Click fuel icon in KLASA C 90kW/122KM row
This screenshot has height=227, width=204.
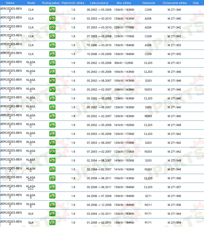pyautogui.click(x=52, y=63)
